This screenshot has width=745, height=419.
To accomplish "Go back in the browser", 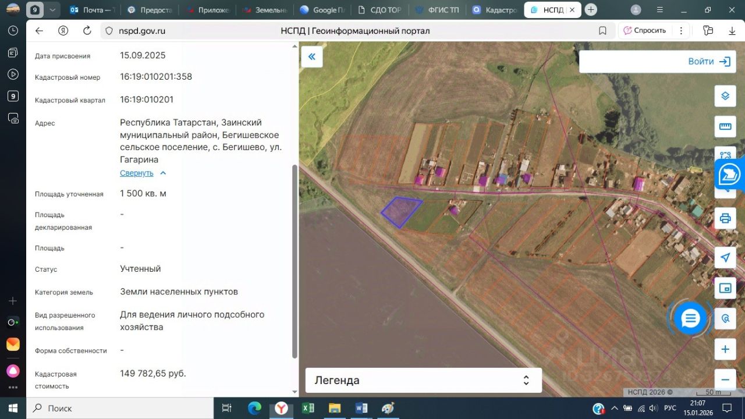I will coord(39,31).
